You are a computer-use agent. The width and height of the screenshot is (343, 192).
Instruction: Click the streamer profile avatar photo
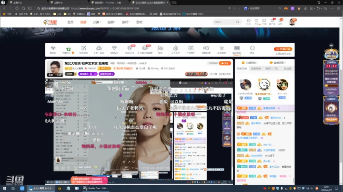[x=55, y=68]
